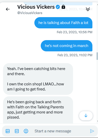
Task: Click the @ViciousVickers handle
Action: coord(30,13)
